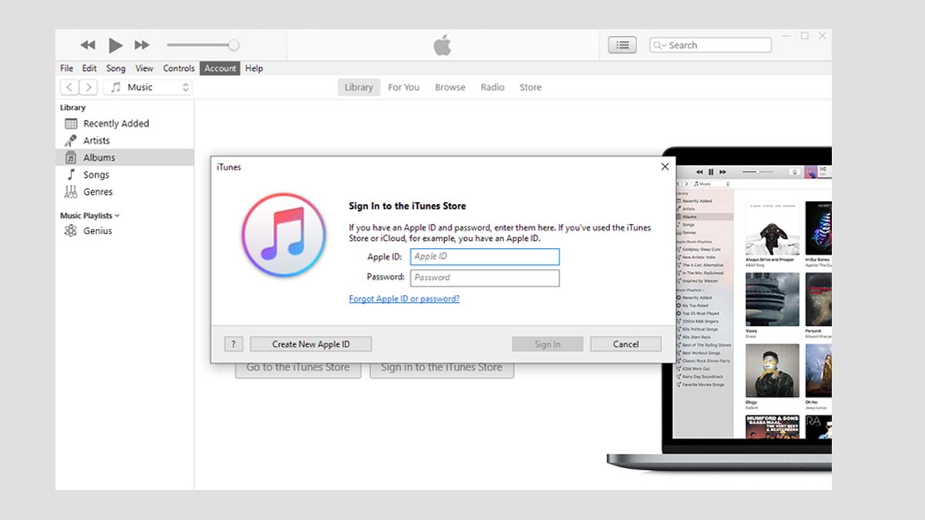Viewport: 925px width, 520px height.
Task: Open the Account menu
Action: [220, 69]
